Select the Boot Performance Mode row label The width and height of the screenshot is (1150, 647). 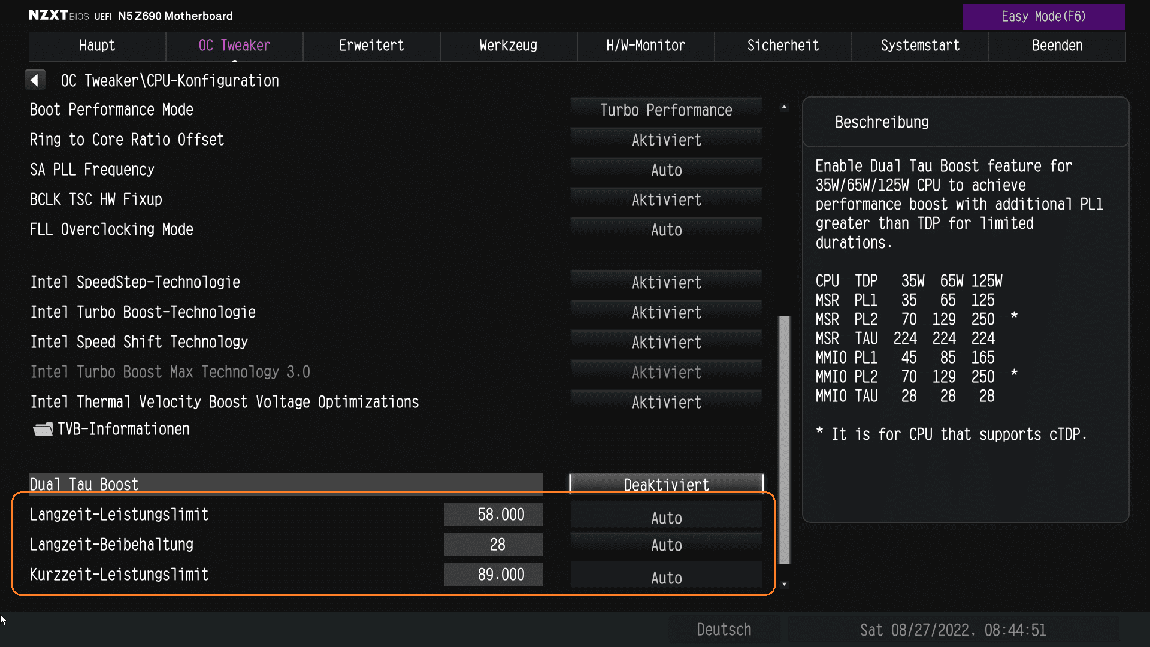(111, 110)
